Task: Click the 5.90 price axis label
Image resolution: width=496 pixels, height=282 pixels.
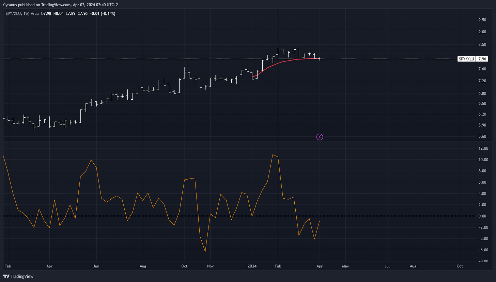Action: click(x=482, y=125)
